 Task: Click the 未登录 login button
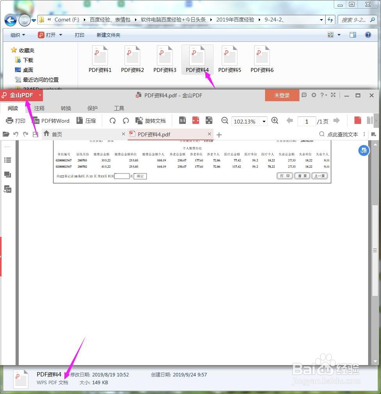pos(282,95)
